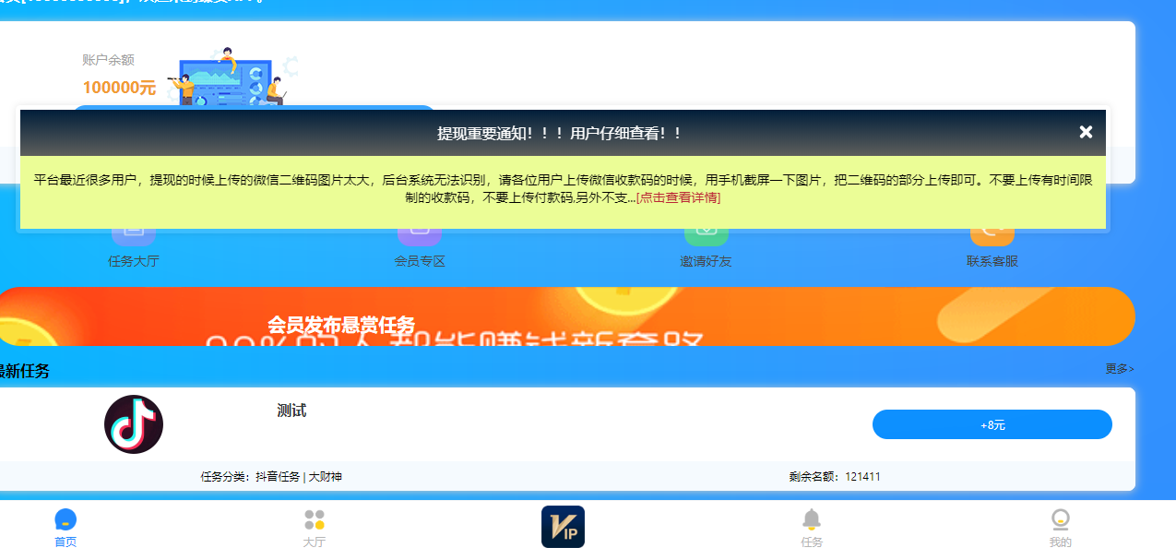Open the task titled 测试

(291, 411)
